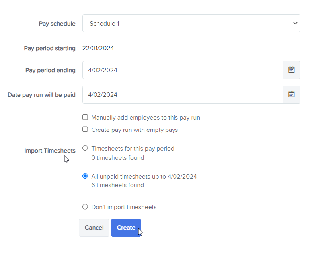Click the Don't import timesheets label

124,207
